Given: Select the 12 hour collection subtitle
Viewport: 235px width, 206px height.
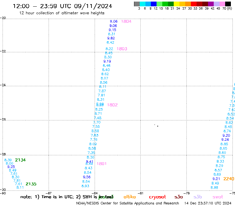Looking at the screenshot, I should (x=62, y=13).
